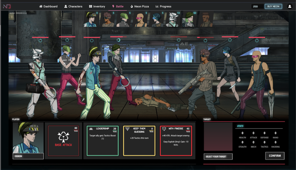Click the ND logo in the header
Image resolution: width=296 pixels, height=170 pixels.
pyautogui.click(x=7, y=7)
